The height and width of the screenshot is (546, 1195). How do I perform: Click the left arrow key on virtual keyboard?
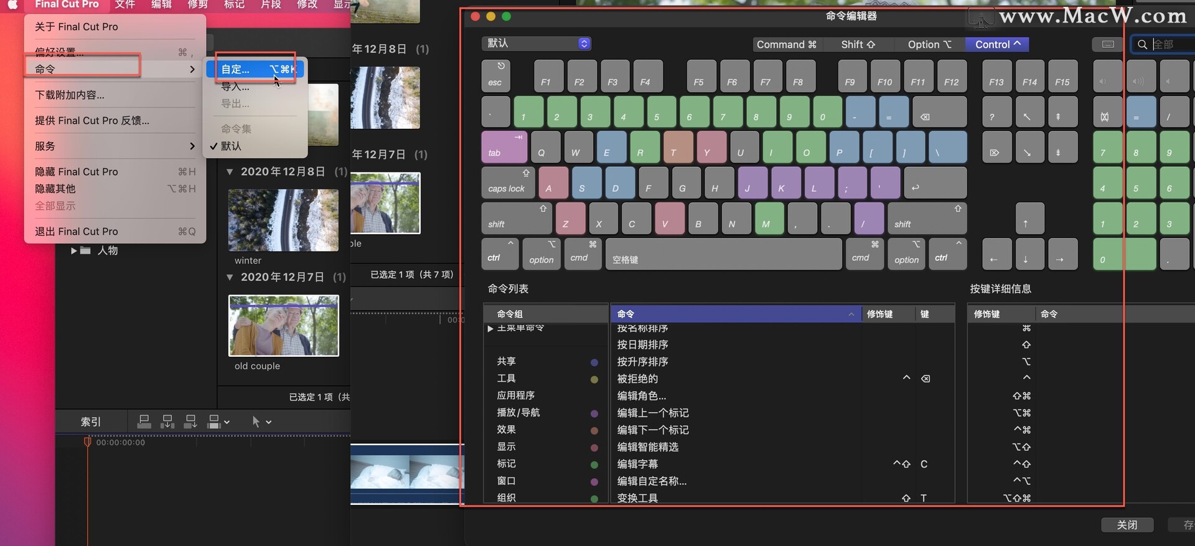[997, 253]
